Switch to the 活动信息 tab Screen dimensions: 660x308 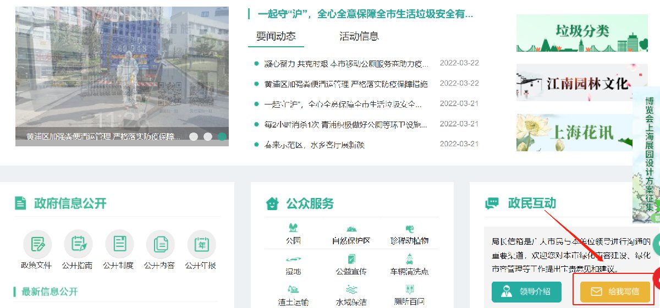pos(359,36)
